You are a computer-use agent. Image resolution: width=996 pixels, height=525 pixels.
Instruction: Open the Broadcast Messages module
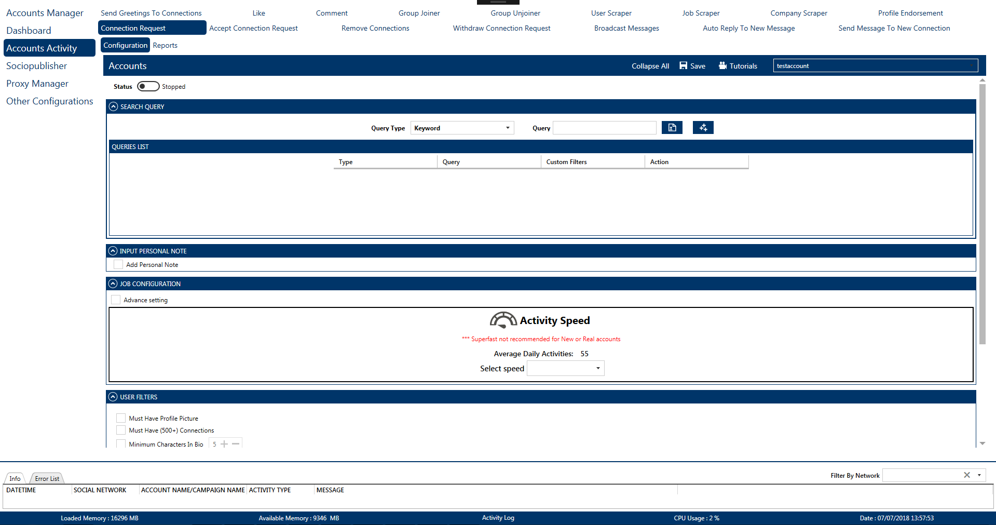point(626,28)
